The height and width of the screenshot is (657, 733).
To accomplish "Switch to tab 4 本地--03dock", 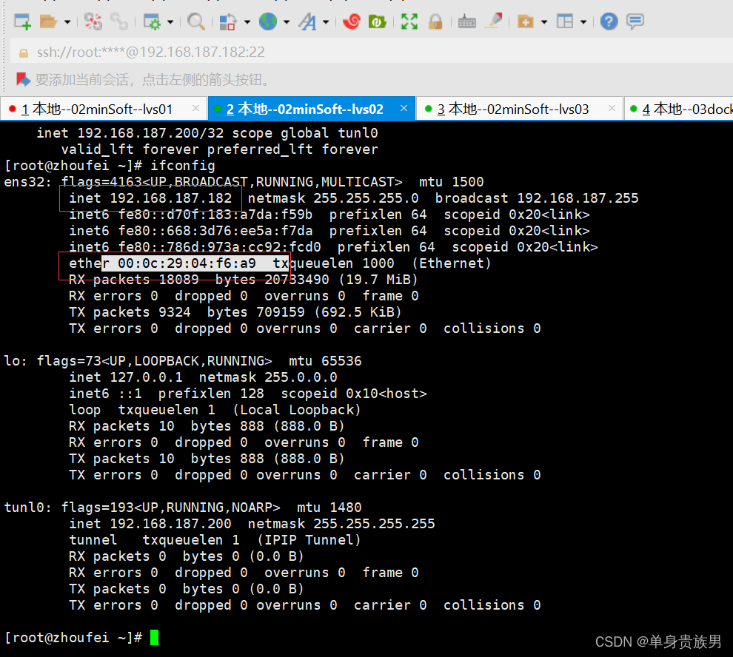I will click(x=680, y=109).
